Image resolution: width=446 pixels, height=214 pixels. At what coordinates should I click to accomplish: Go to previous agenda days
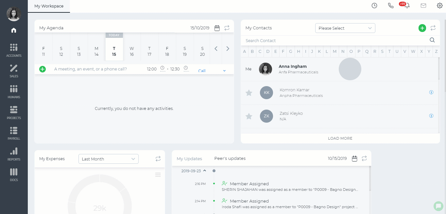tap(216, 49)
